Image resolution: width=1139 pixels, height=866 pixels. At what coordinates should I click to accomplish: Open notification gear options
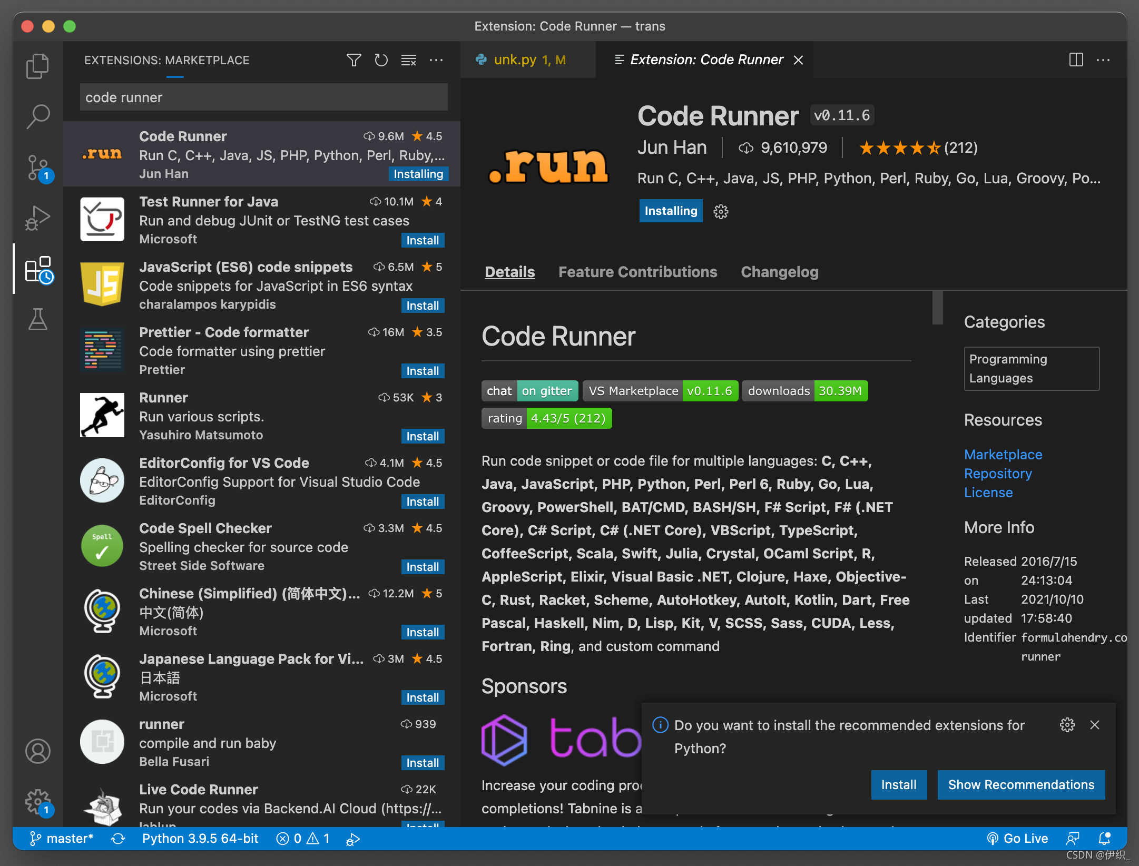(1067, 725)
